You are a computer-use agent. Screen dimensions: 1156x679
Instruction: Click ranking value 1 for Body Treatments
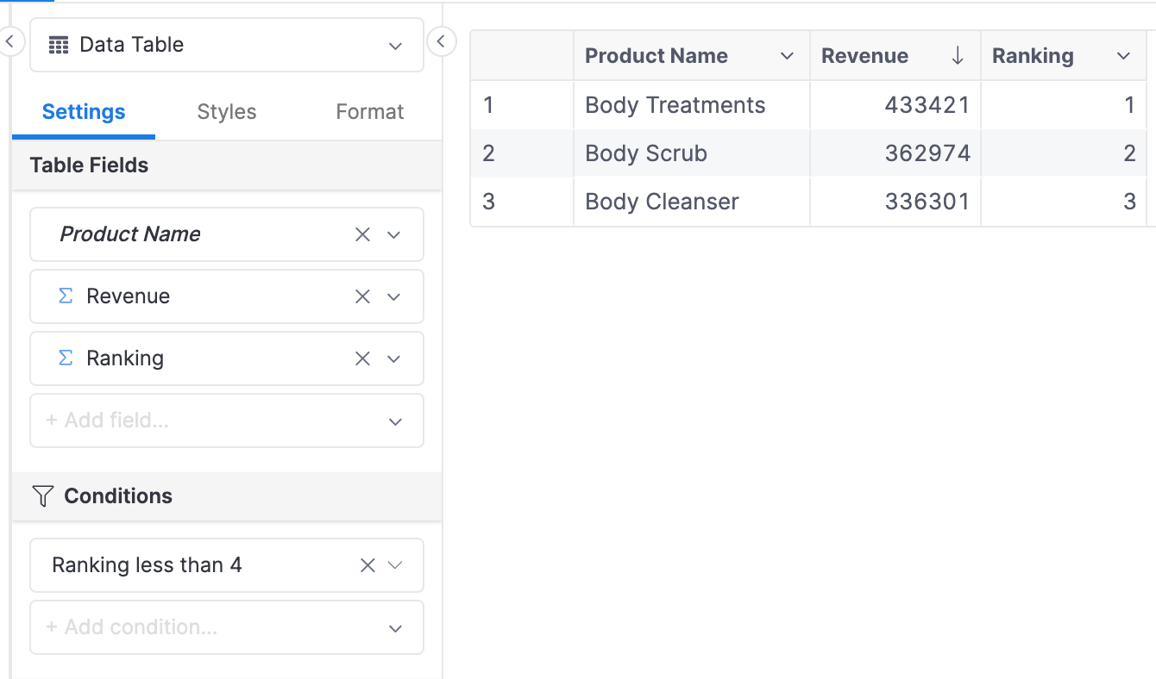point(1129,105)
